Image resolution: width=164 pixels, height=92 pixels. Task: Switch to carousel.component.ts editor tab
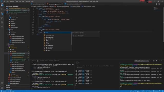(x=38, y=4)
